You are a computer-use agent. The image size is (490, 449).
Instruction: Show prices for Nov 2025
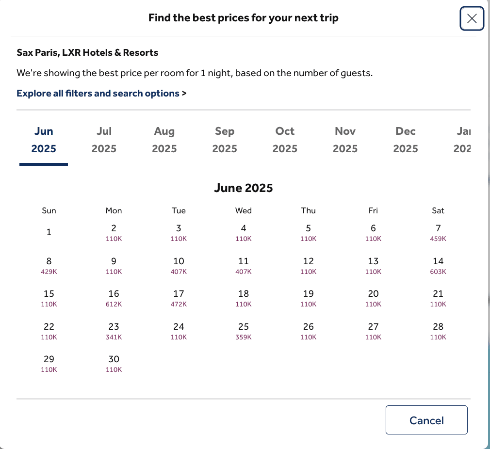pos(345,140)
